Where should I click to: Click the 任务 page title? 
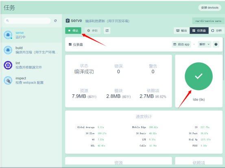click(x=9, y=8)
